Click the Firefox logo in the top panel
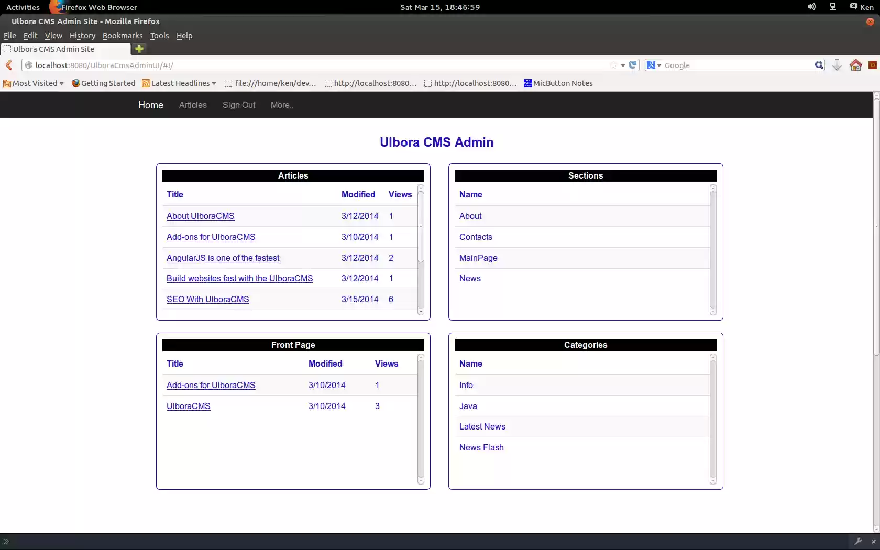Image resolution: width=880 pixels, height=550 pixels. (x=56, y=7)
